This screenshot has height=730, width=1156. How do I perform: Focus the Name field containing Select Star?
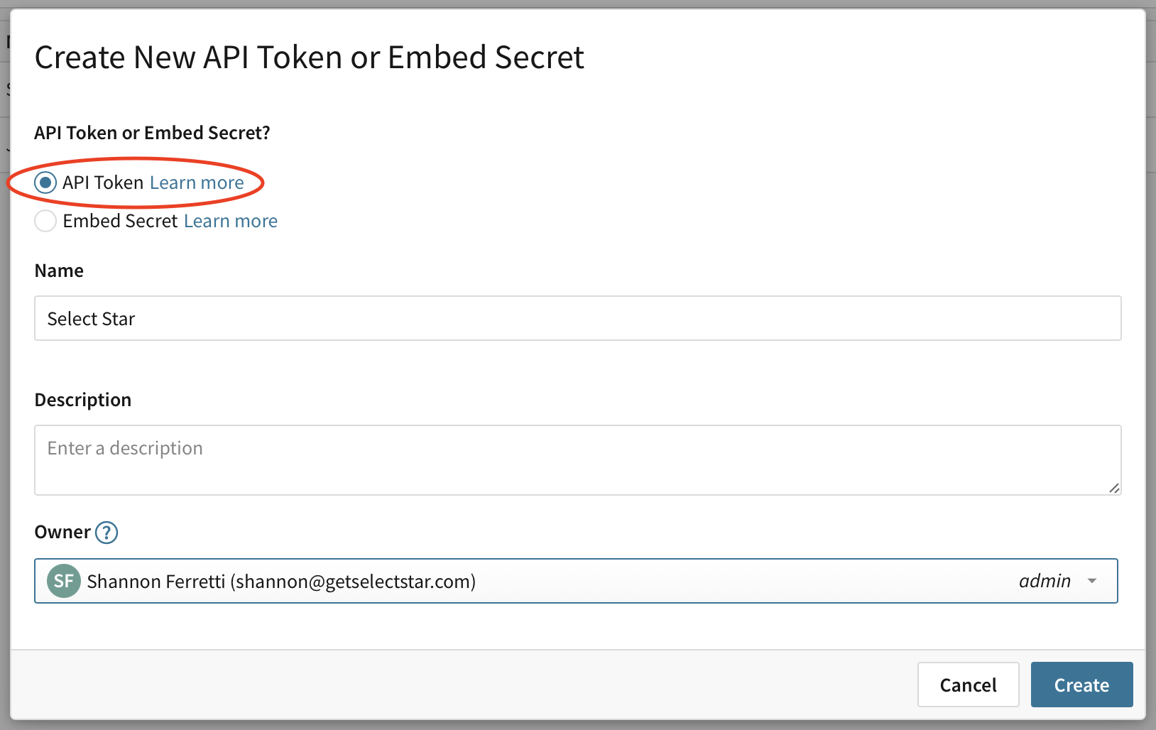pos(577,318)
